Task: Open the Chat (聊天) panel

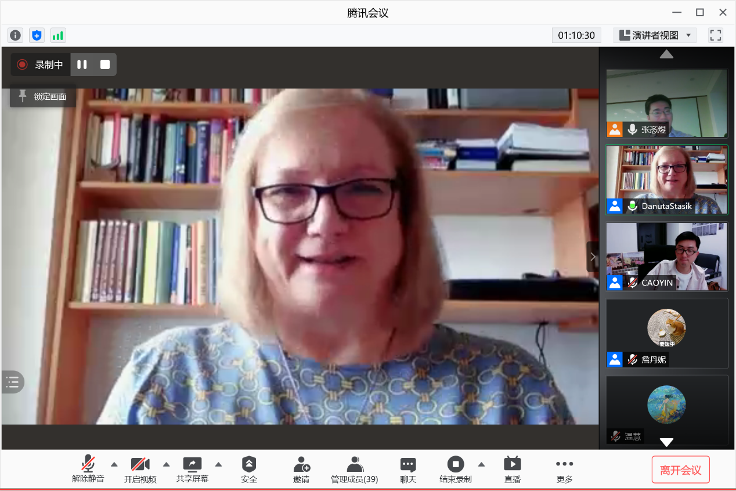Action: pos(408,470)
